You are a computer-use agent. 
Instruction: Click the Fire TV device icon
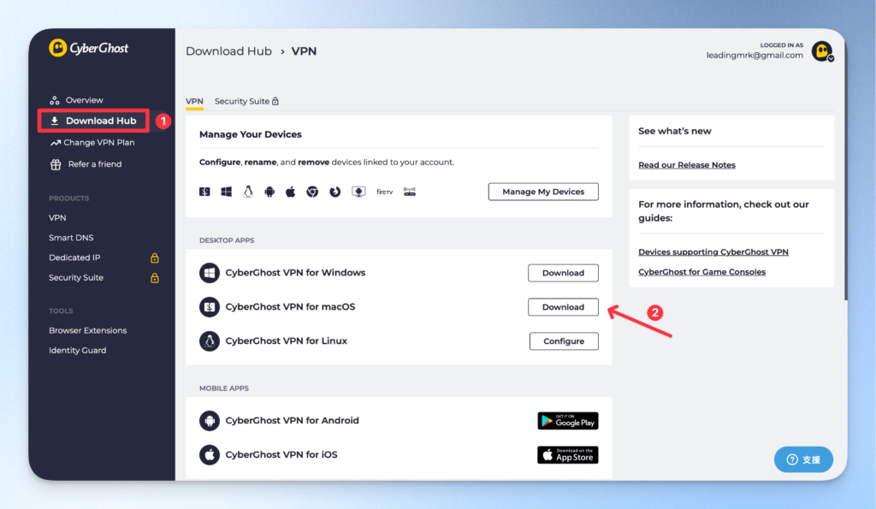pyautogui.click(x=384, y=192)
